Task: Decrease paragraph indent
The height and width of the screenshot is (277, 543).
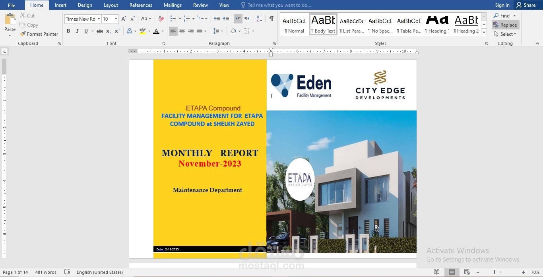Action: pyautogui.click(x=217, y=19)
